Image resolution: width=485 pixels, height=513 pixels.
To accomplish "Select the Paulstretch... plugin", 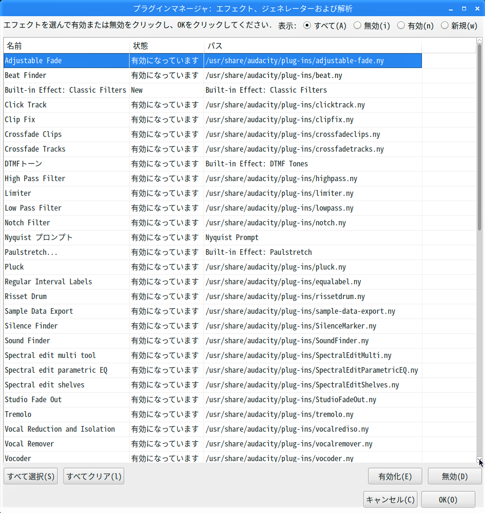I will pyautogui.click(x=31, y=252).
